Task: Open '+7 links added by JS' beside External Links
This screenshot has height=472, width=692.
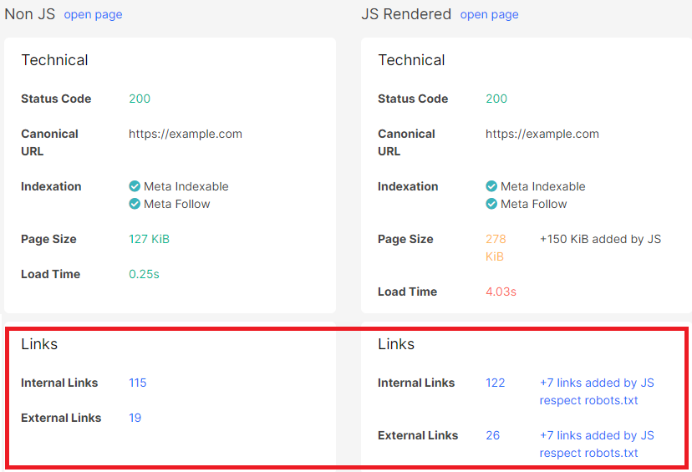Action: click(597, 435)
